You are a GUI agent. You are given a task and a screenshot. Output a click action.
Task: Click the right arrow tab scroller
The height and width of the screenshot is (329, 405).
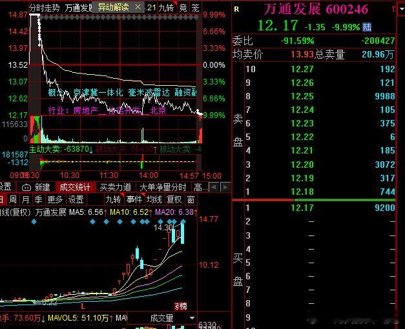tap(225, 187)
